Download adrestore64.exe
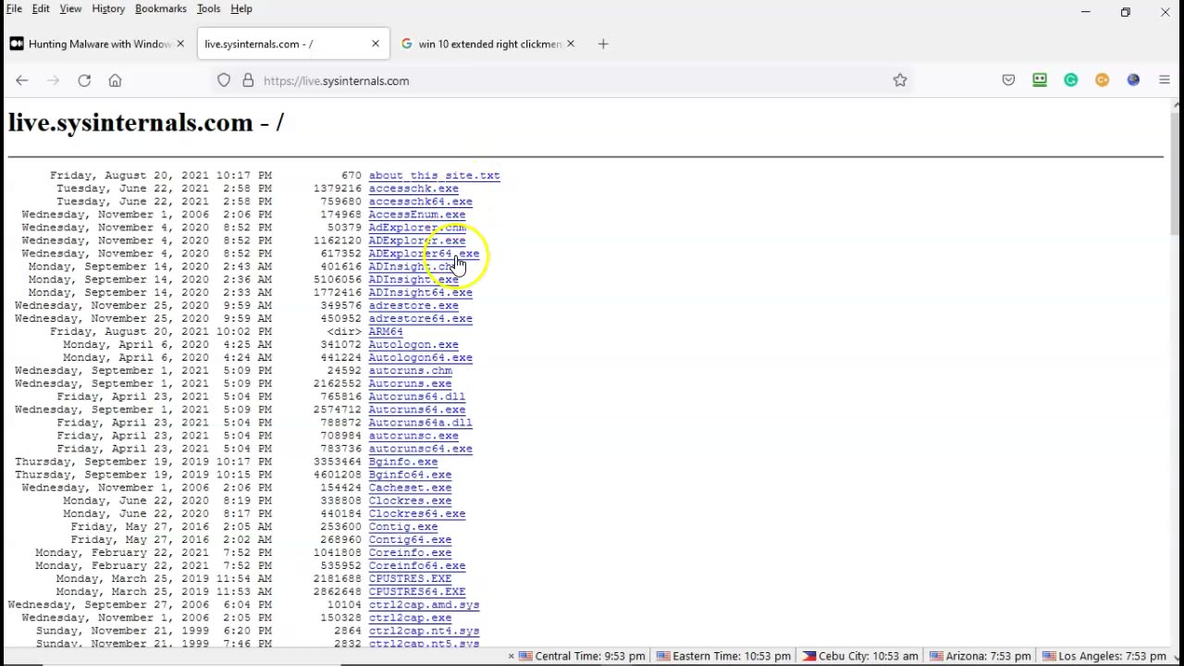This screenshot has width=1184, height=666. (420, 318)
